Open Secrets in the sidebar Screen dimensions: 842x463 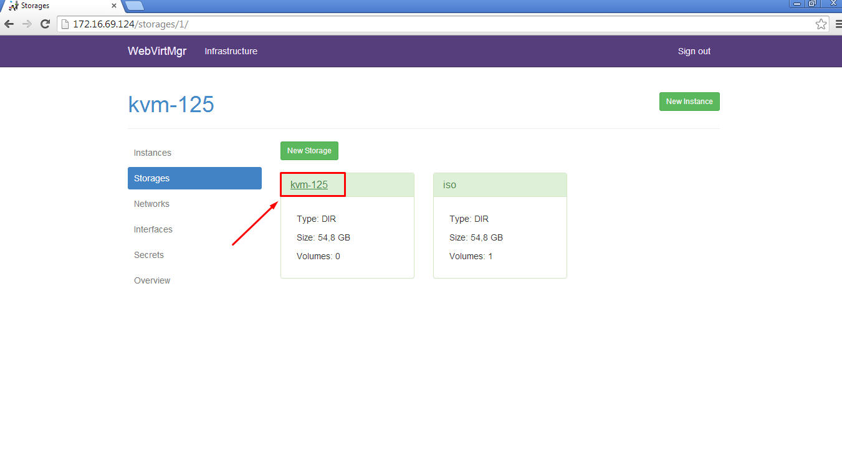coord(194,255)
